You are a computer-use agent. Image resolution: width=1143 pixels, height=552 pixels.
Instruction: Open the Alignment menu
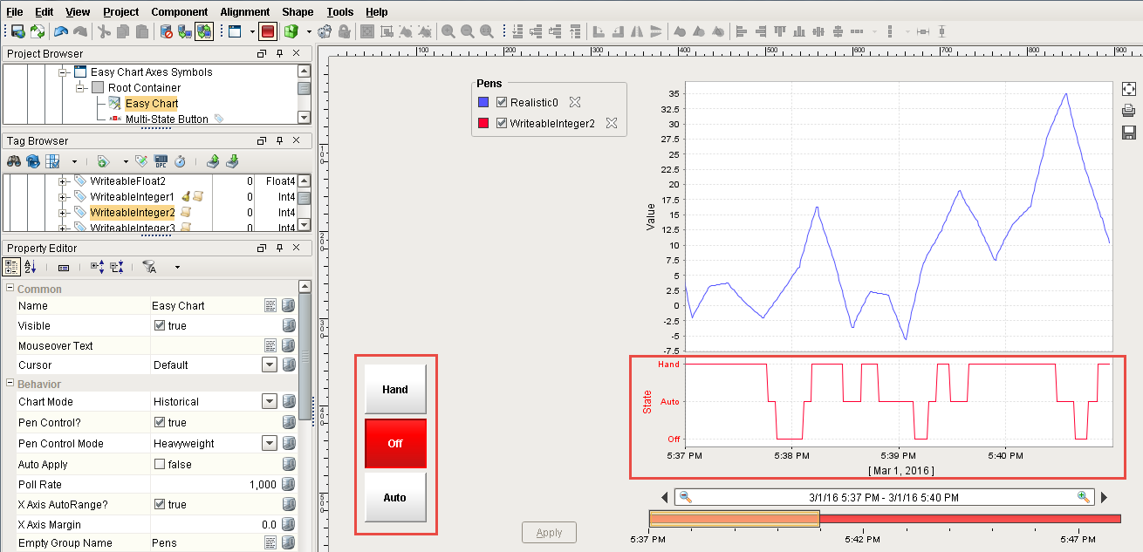pos(245,12)
